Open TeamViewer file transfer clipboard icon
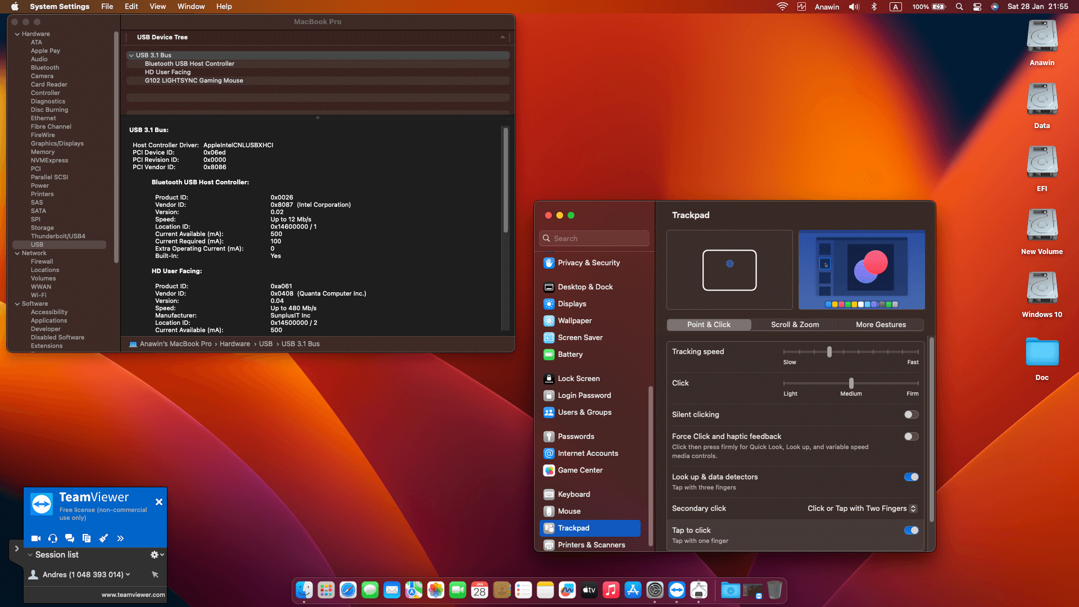This screenshot has height=607, width=1079. click(86, 538)
